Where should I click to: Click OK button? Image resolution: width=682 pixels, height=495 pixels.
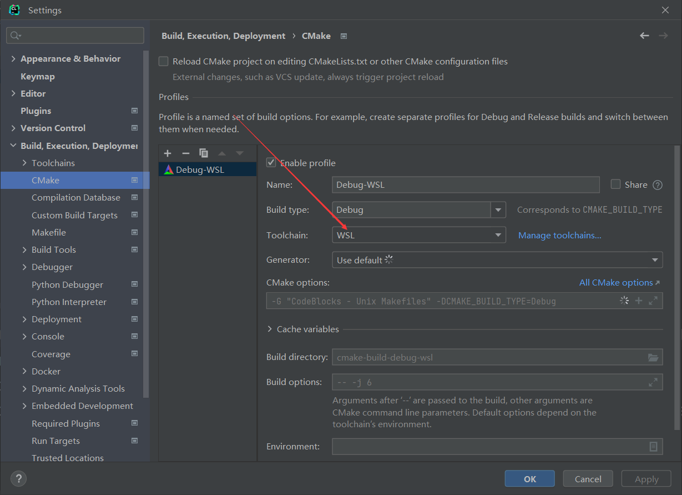click(530, 479)
